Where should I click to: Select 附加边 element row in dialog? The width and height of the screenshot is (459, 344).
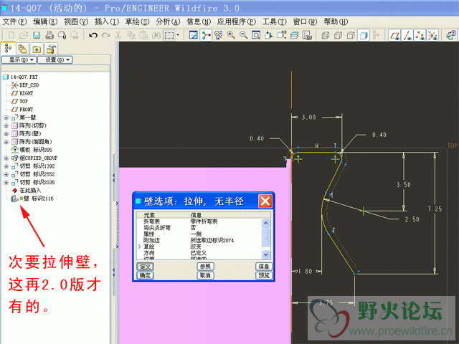[x=199, y=241]
